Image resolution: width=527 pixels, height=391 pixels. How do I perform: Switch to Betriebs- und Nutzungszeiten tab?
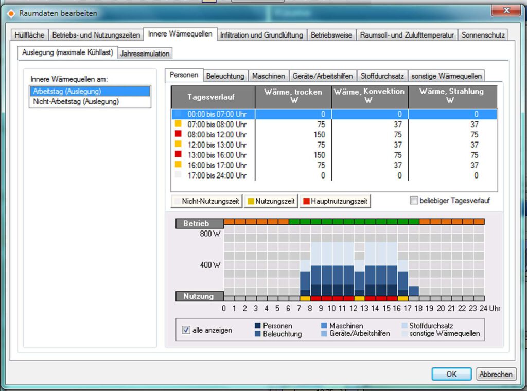pos(96,35)
